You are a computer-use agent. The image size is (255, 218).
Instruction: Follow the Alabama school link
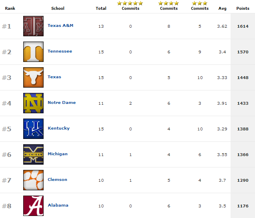coord(58,205)
